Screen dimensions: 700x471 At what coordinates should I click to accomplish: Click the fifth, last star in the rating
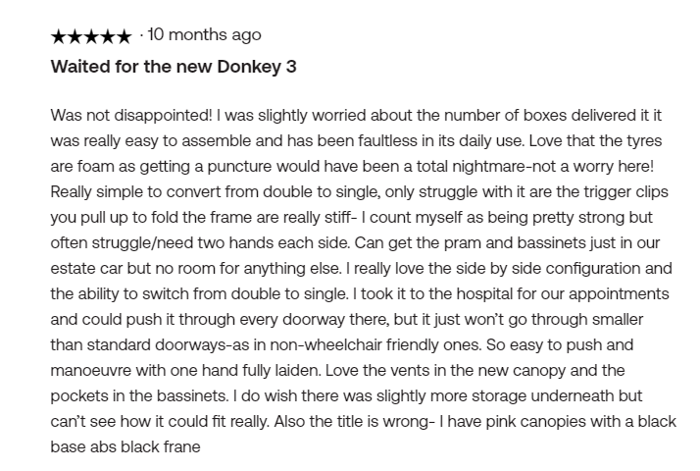(123, 37)
